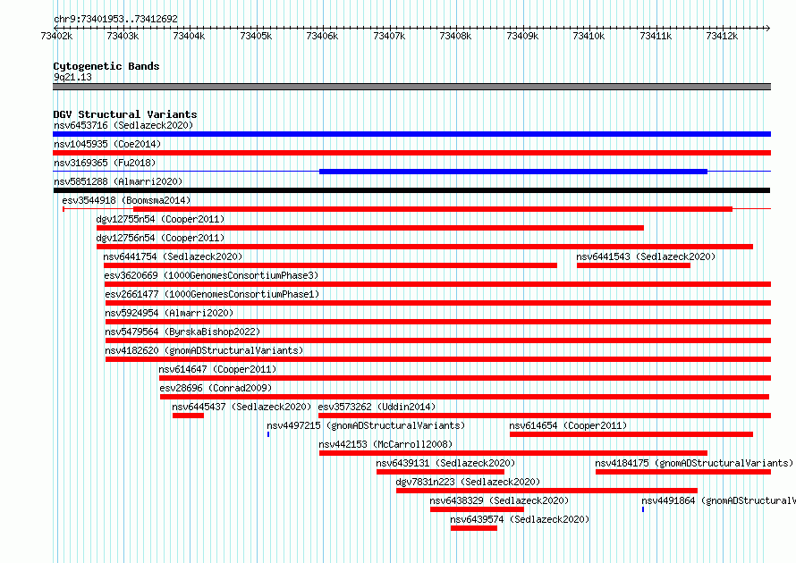796x563 pixels.
Task: Open esv3573262 (Uddin2014) label
Action: tap(377, 407)
